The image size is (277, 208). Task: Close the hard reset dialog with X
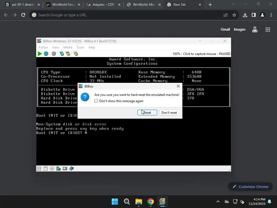click(178, 86)
